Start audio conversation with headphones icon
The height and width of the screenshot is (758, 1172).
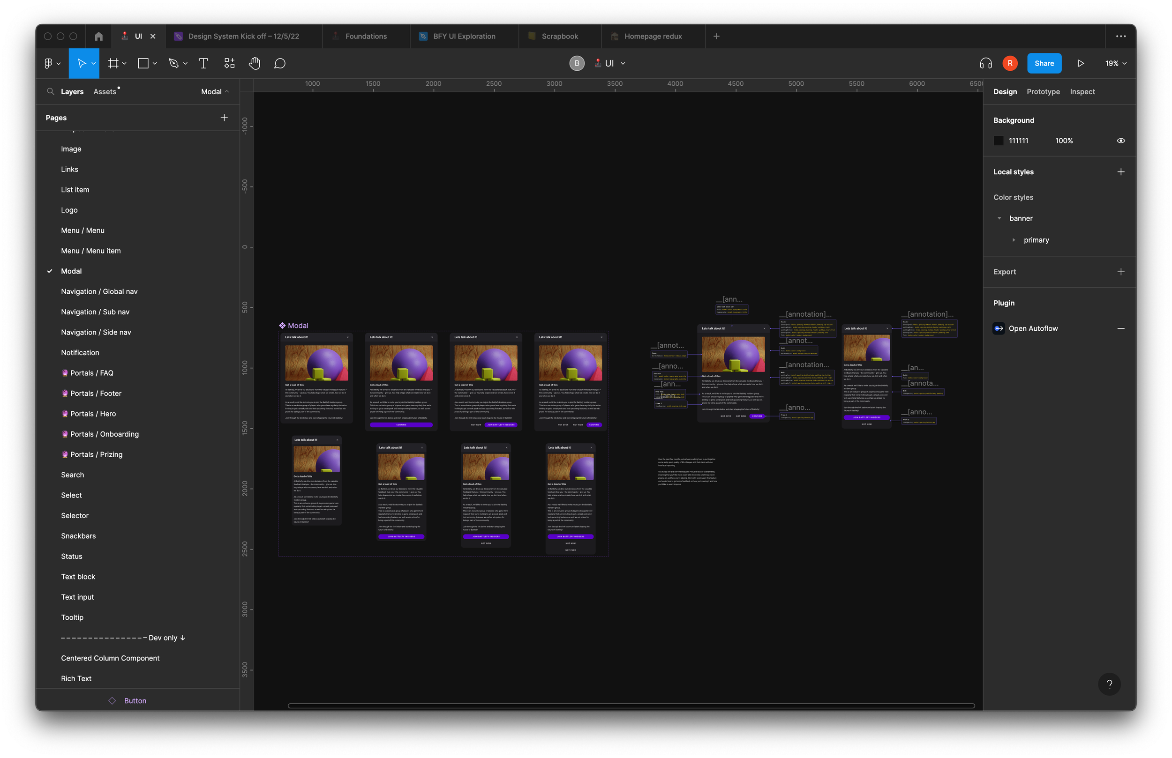[x=985, y=64]
